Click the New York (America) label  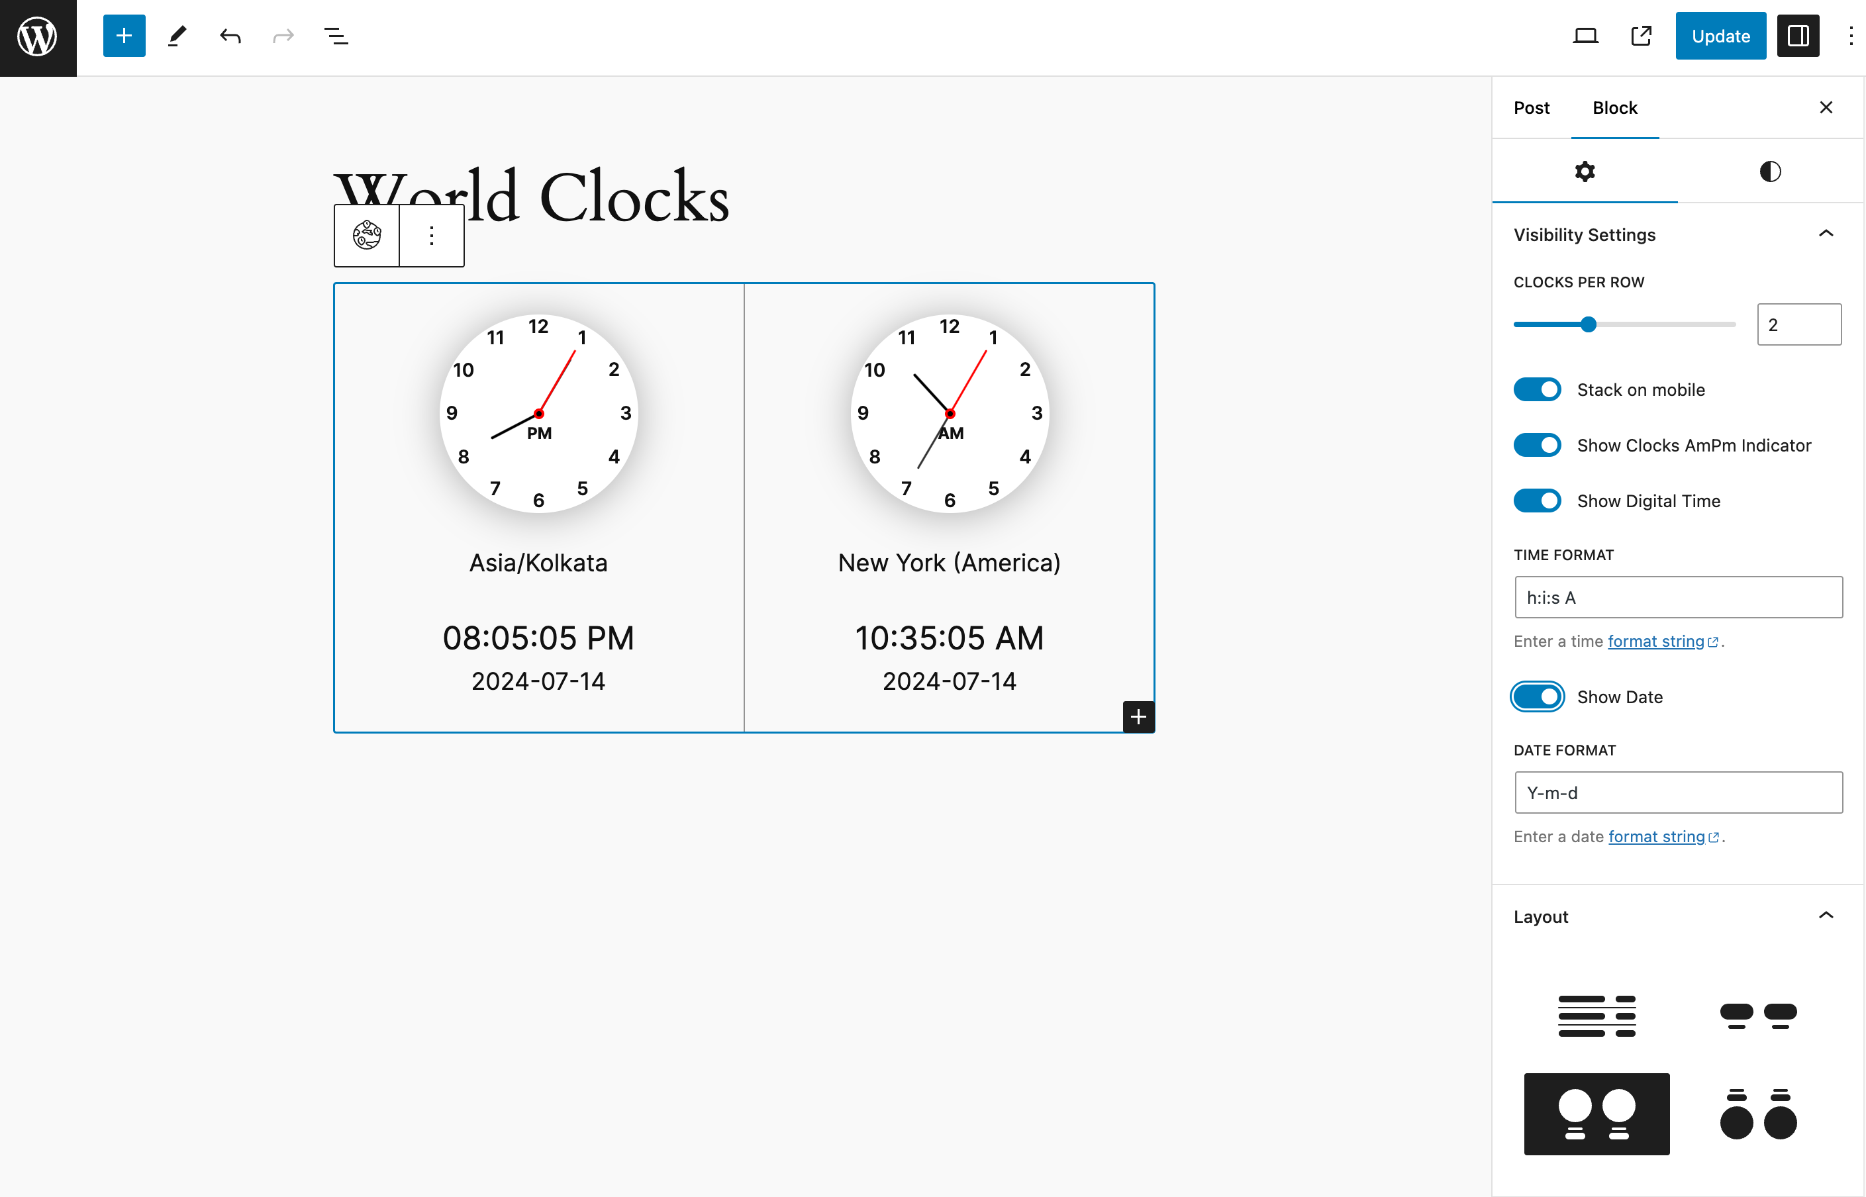(950, 563)
